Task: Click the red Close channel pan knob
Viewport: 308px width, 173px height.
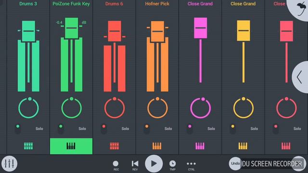Action: [x=286, y=108]
